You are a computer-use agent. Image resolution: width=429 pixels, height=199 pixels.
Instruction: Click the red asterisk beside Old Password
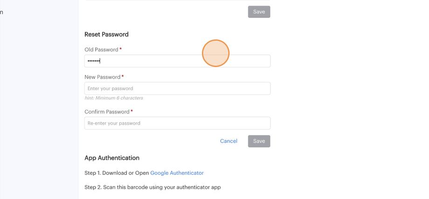pyautogui.click(x=121, y=49)
